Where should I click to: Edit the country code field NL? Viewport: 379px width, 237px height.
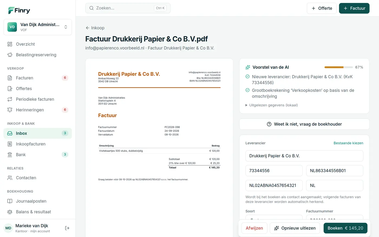point(335,186)
